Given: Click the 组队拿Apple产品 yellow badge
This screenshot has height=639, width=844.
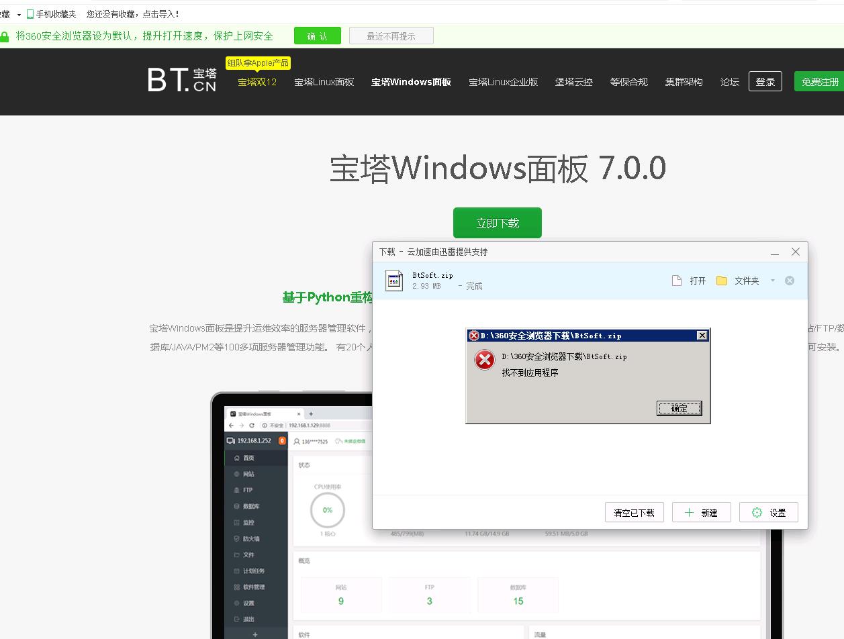Looking at the screenshot, I should pos(258,63).
